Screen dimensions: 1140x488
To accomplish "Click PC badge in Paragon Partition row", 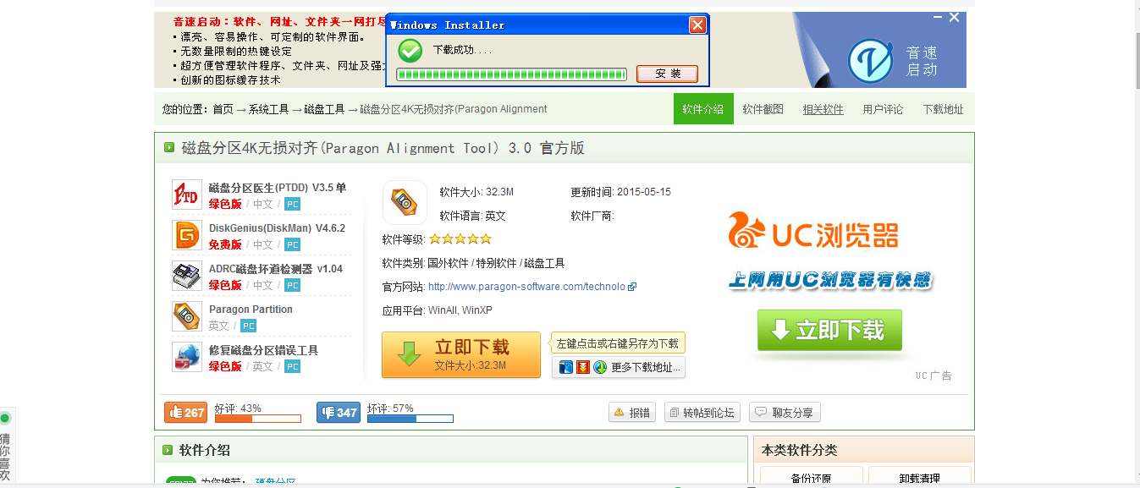I will (248, 326).
